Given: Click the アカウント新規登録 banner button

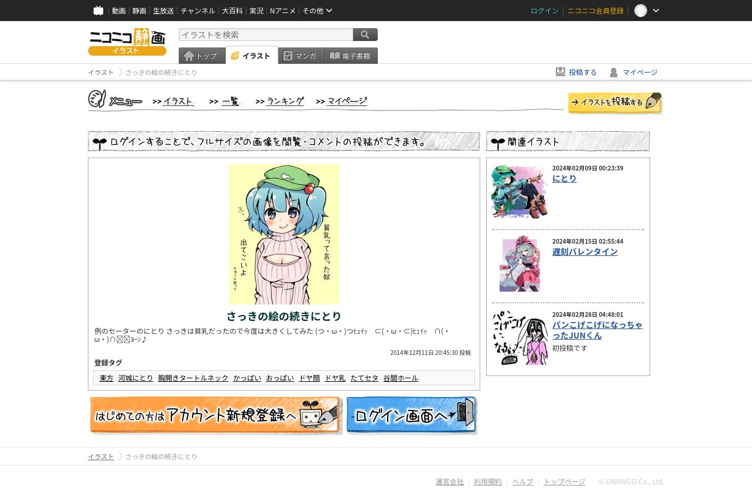Looking at the screenshot, I should pos(216,415).
